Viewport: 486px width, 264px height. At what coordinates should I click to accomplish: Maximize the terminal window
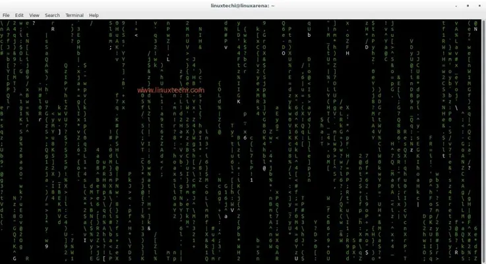(x=468, y=5)
